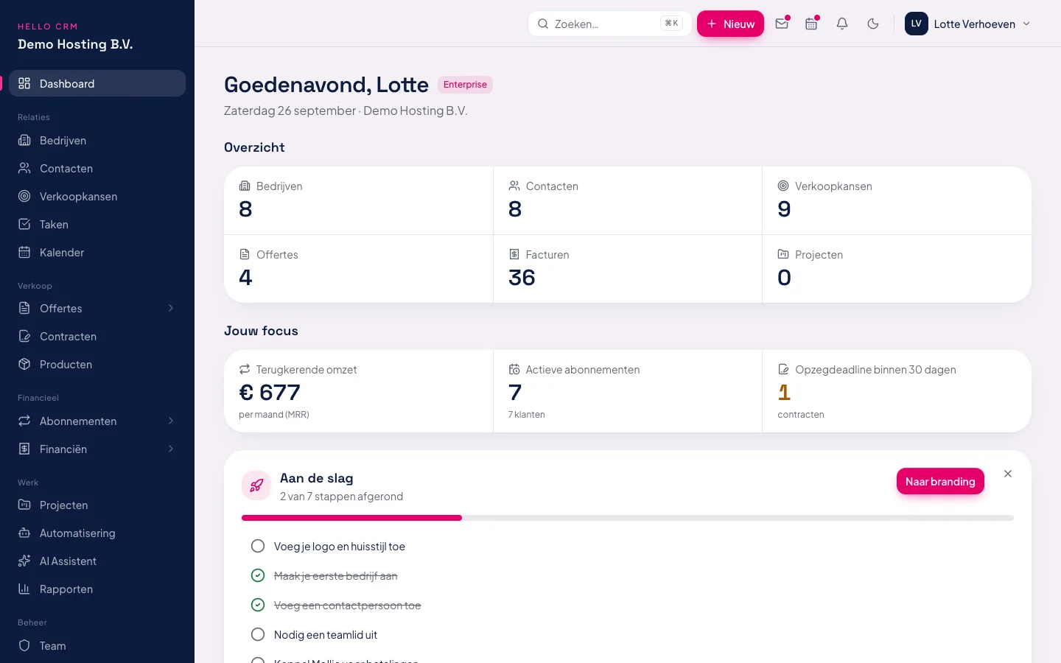Open the Opzegdeadline binnen 30 dagen card
Image resolution: width=1061 pixels, height=663 pixels.
click(897, 391)
